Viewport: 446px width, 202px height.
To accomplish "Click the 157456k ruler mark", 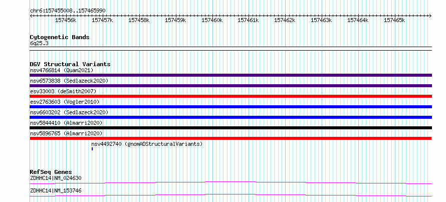I will pyautogui.click(x=66, y=20).
